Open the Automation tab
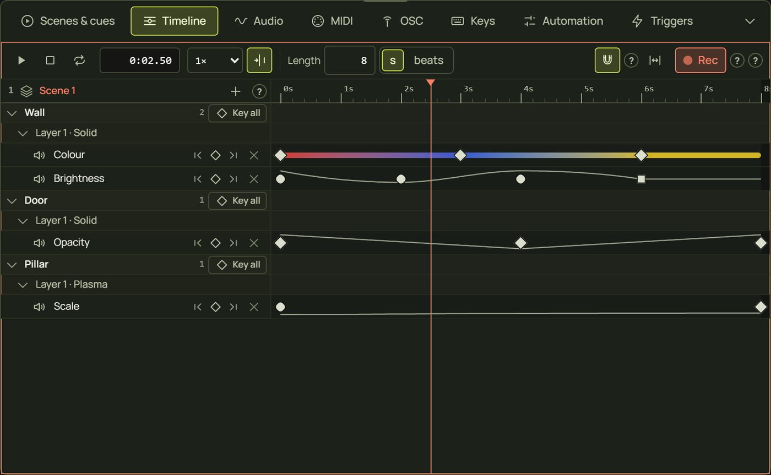 (x=563, y=21)
